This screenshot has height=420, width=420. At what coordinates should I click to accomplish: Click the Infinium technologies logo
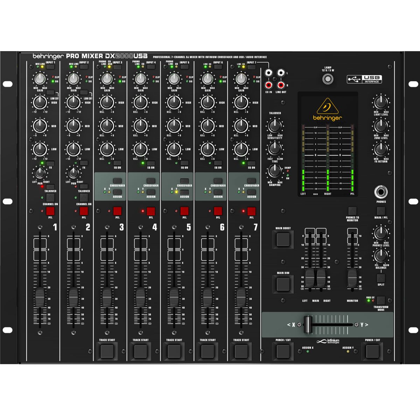(x=328, y=341)
